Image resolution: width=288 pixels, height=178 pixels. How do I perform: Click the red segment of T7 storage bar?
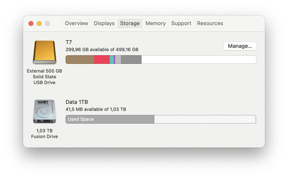(102, 60)
